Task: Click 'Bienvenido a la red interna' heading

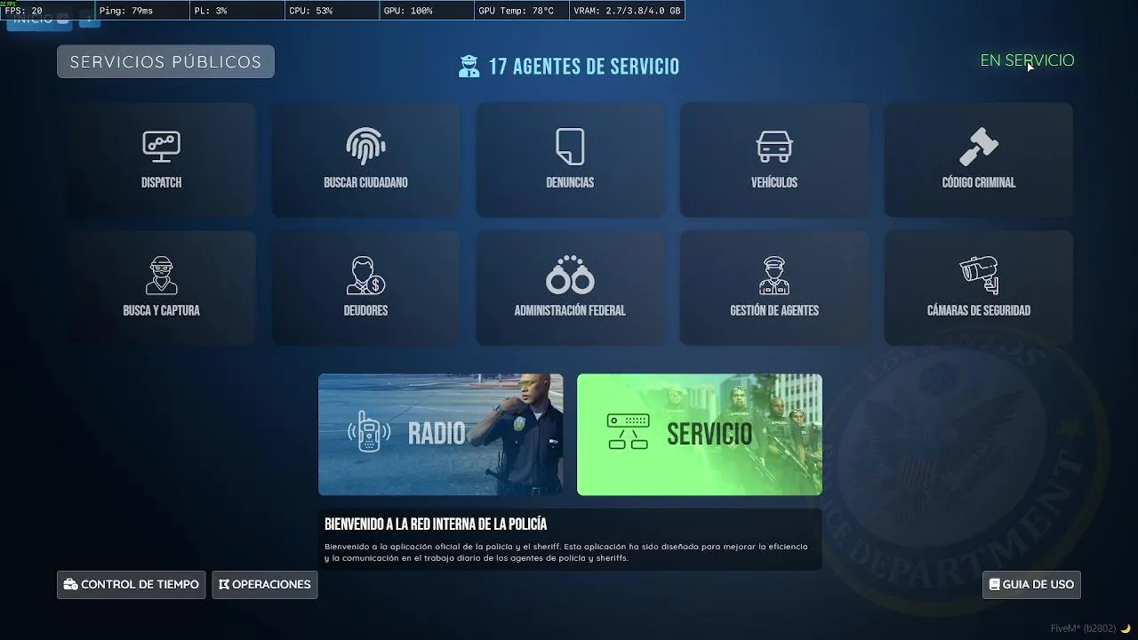Action: pyautogui.click(x=436, y=524)
